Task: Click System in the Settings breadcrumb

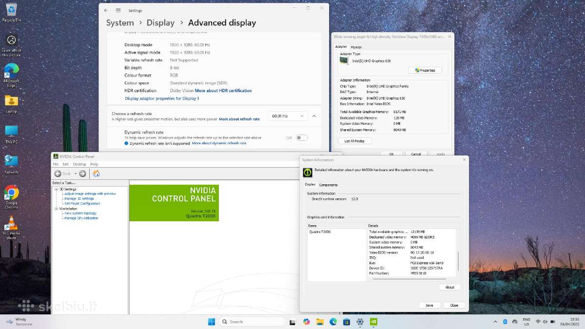Action: [x=120, y=23]
